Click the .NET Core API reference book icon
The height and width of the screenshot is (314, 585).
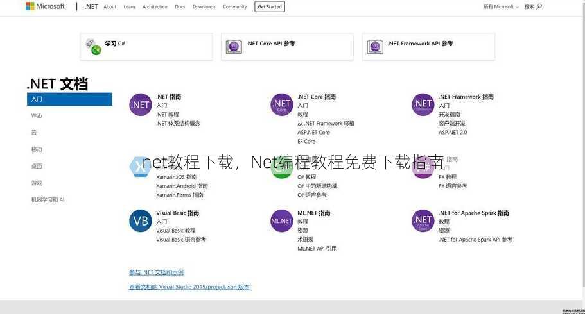coord(234,47)
